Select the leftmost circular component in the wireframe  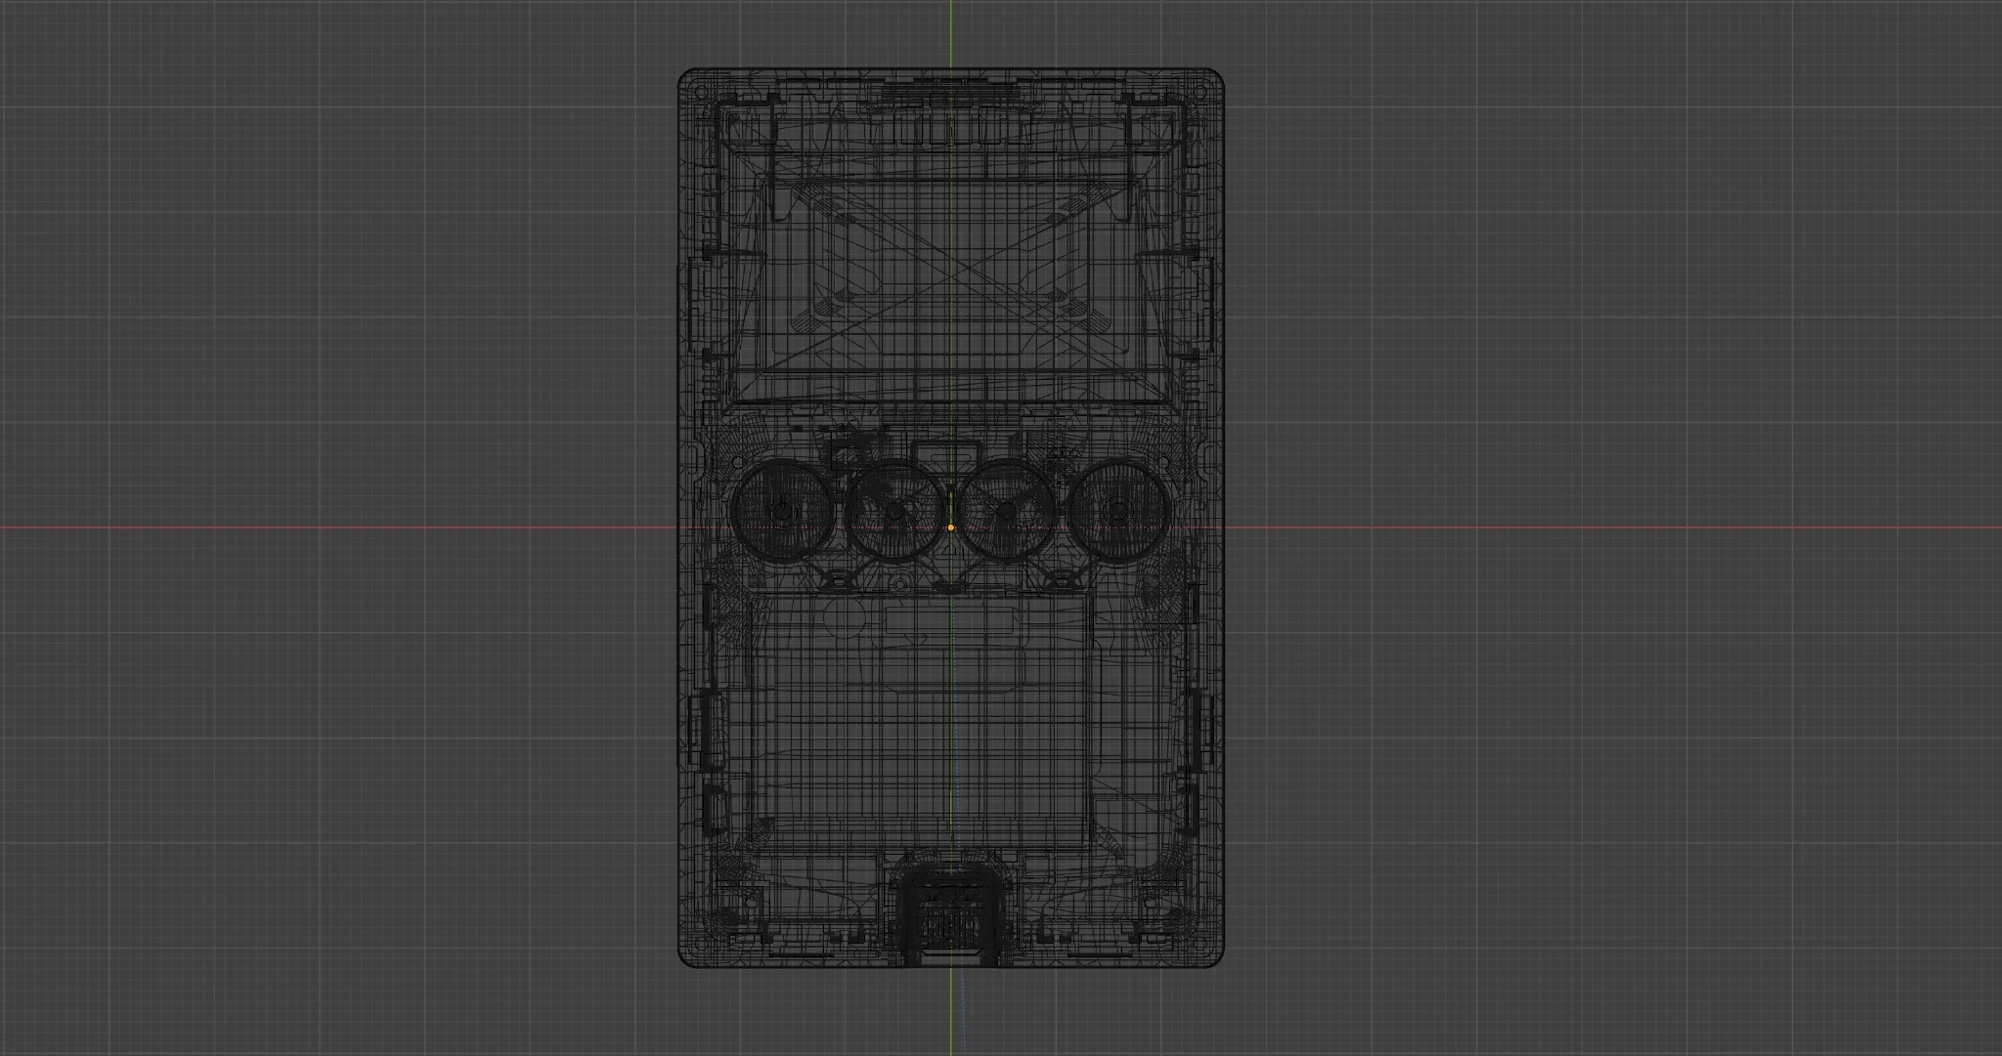coord(782,511)
